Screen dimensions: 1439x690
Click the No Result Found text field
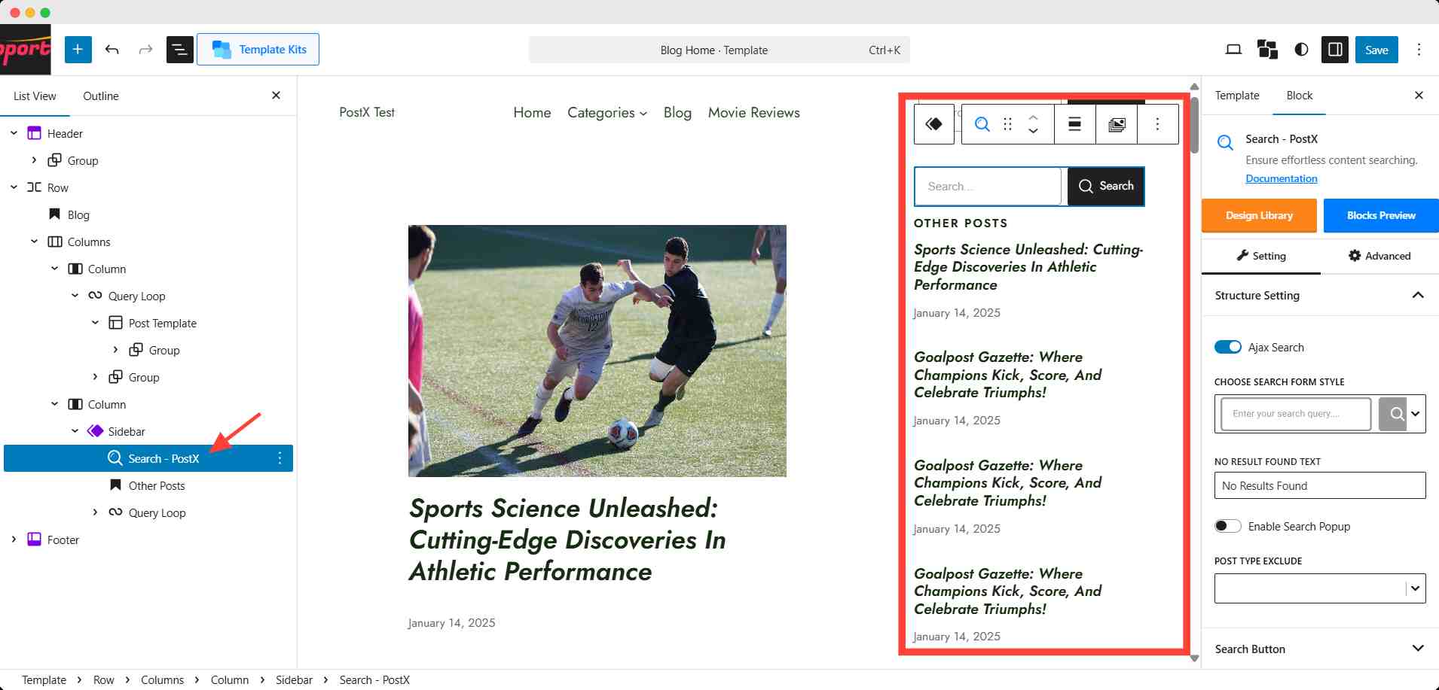pyautogui.click(x=1319, y=485)
